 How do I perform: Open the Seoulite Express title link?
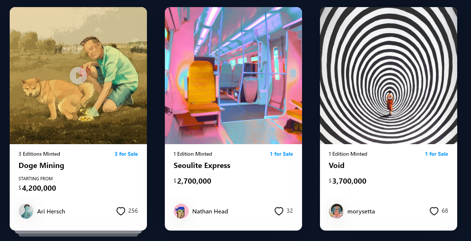pos(202,165)
